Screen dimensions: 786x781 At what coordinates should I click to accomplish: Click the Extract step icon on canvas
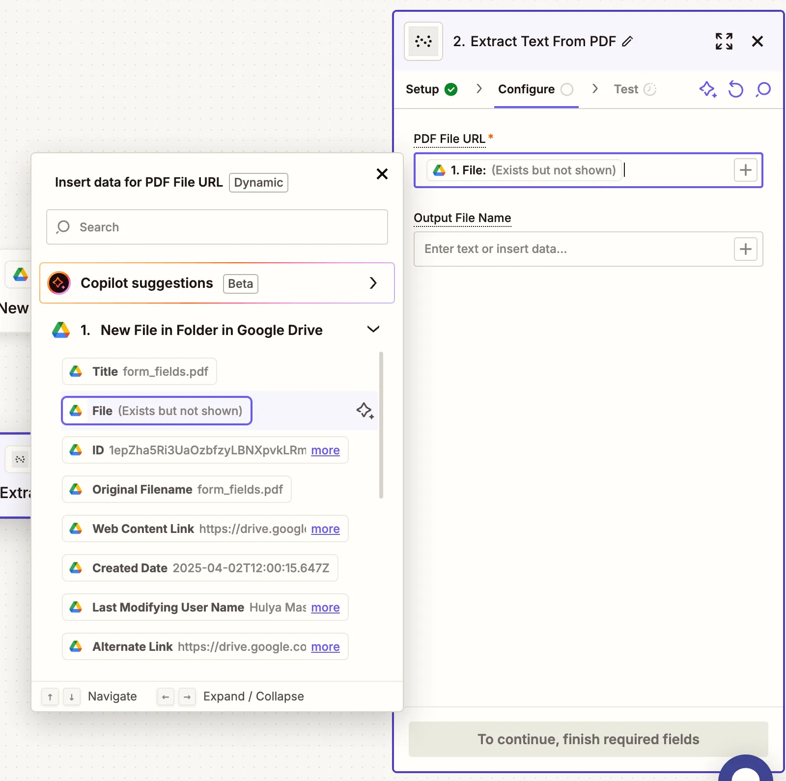[x=20, y=459]
